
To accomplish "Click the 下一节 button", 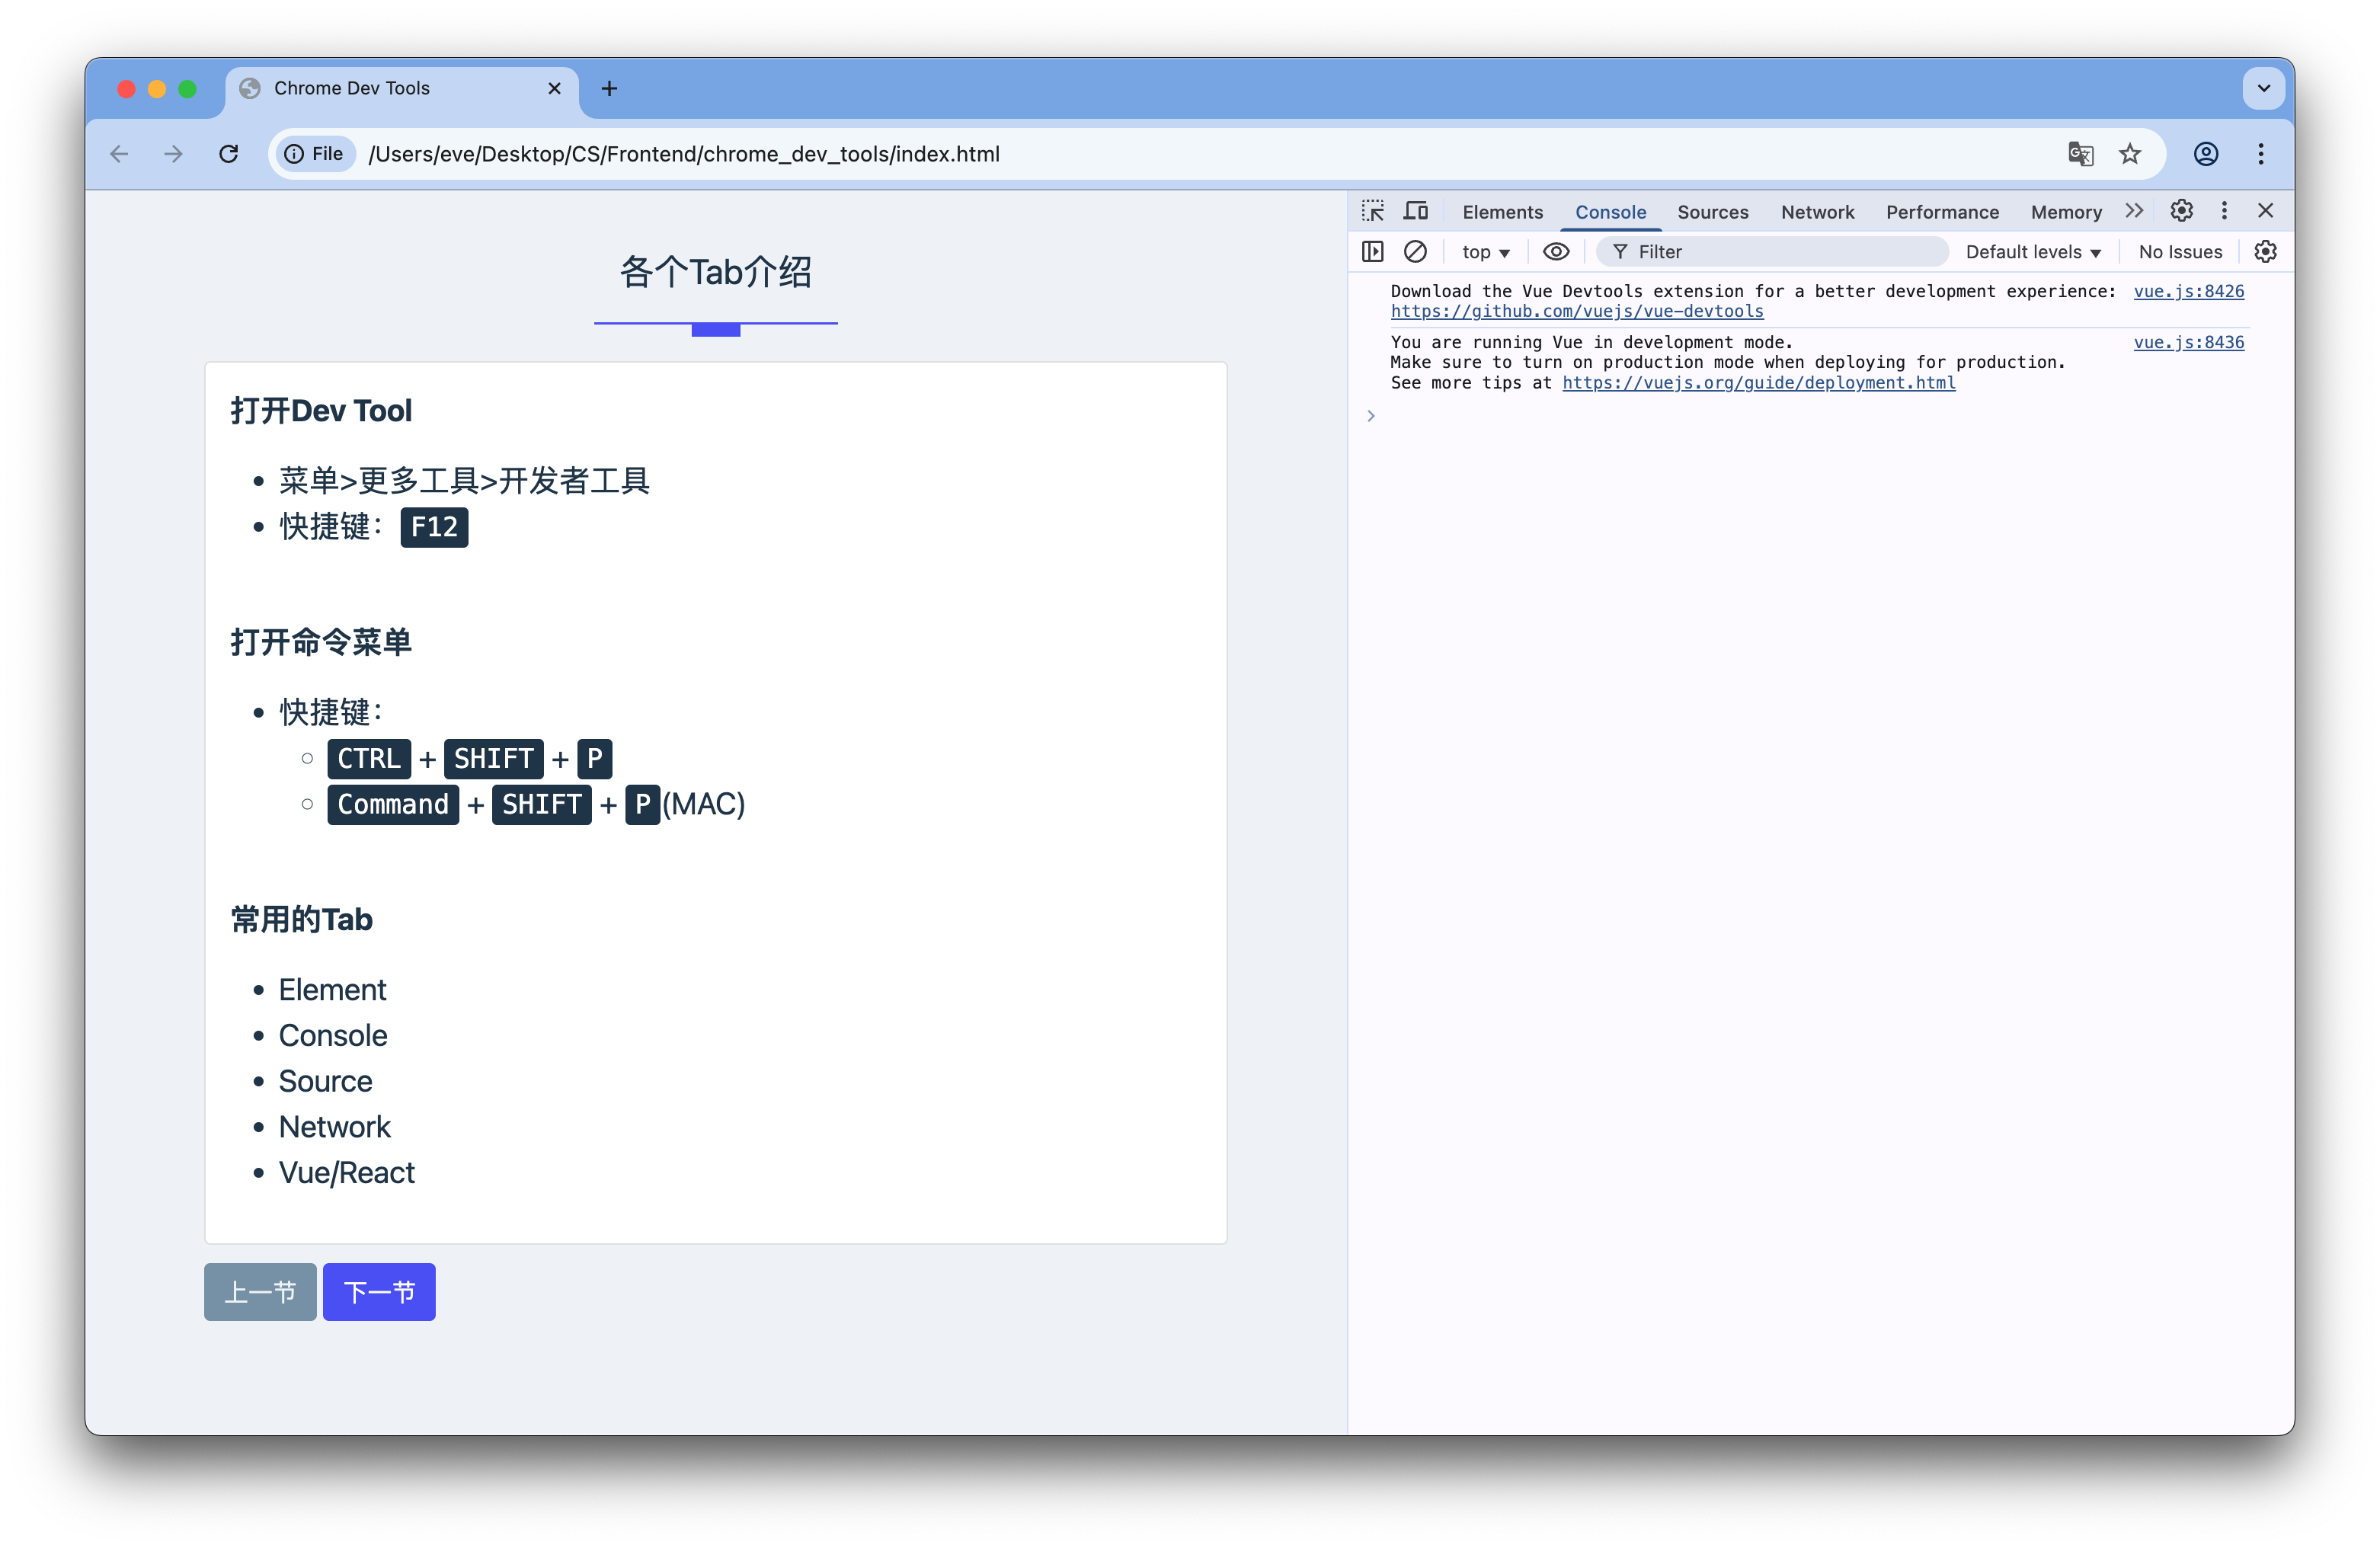I will coord(379,1292).
